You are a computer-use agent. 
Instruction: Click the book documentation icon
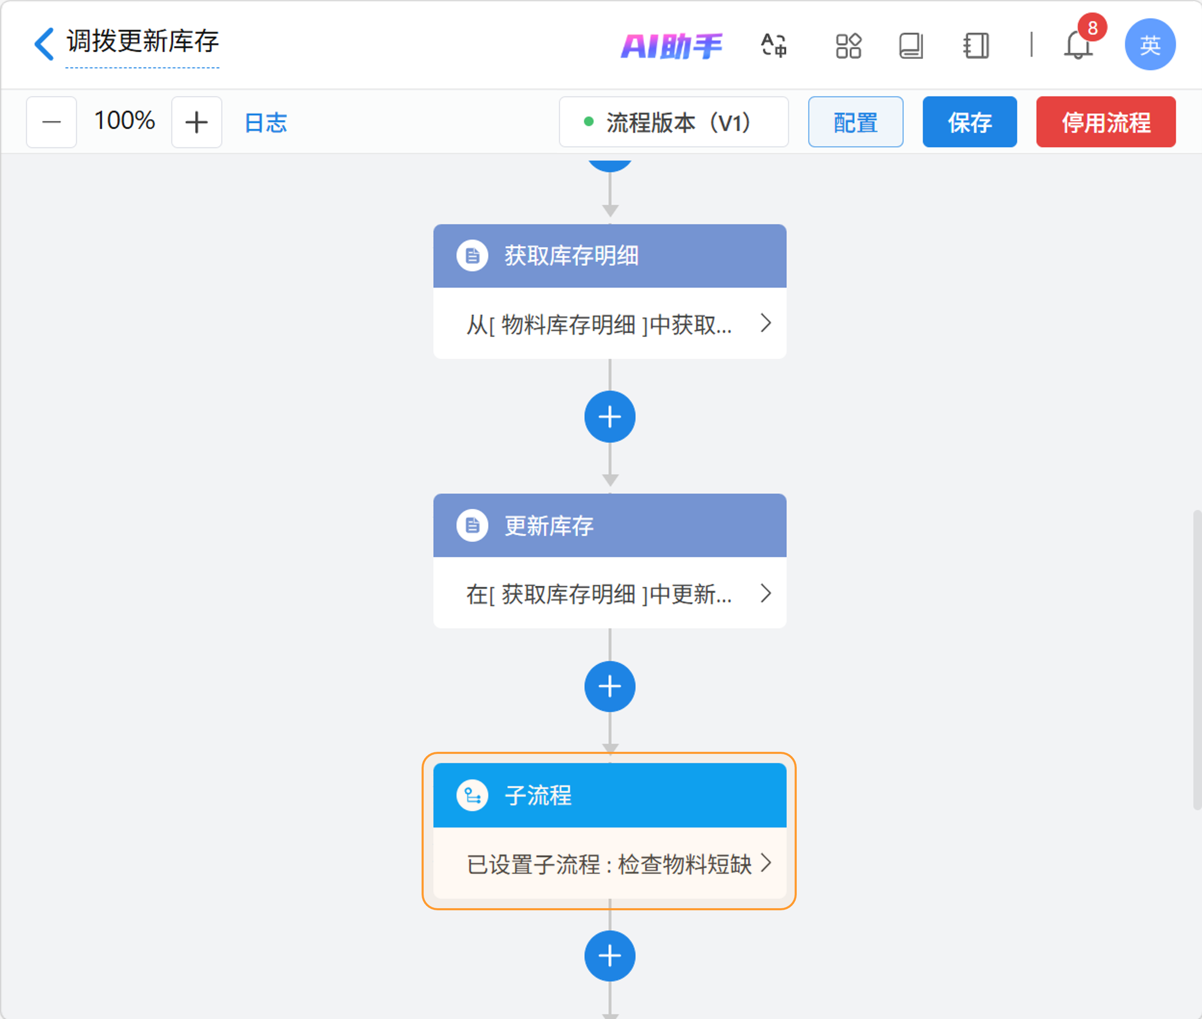[911, 46]
